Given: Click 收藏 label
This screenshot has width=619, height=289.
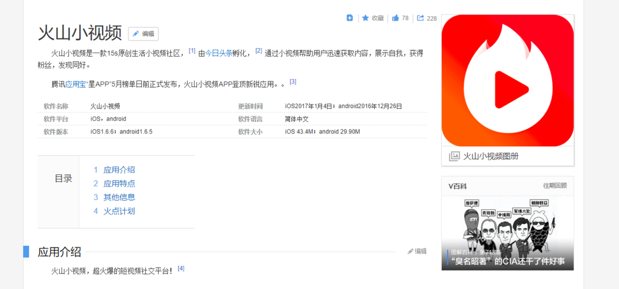Looking at the screenshot, I should (378, 18).
